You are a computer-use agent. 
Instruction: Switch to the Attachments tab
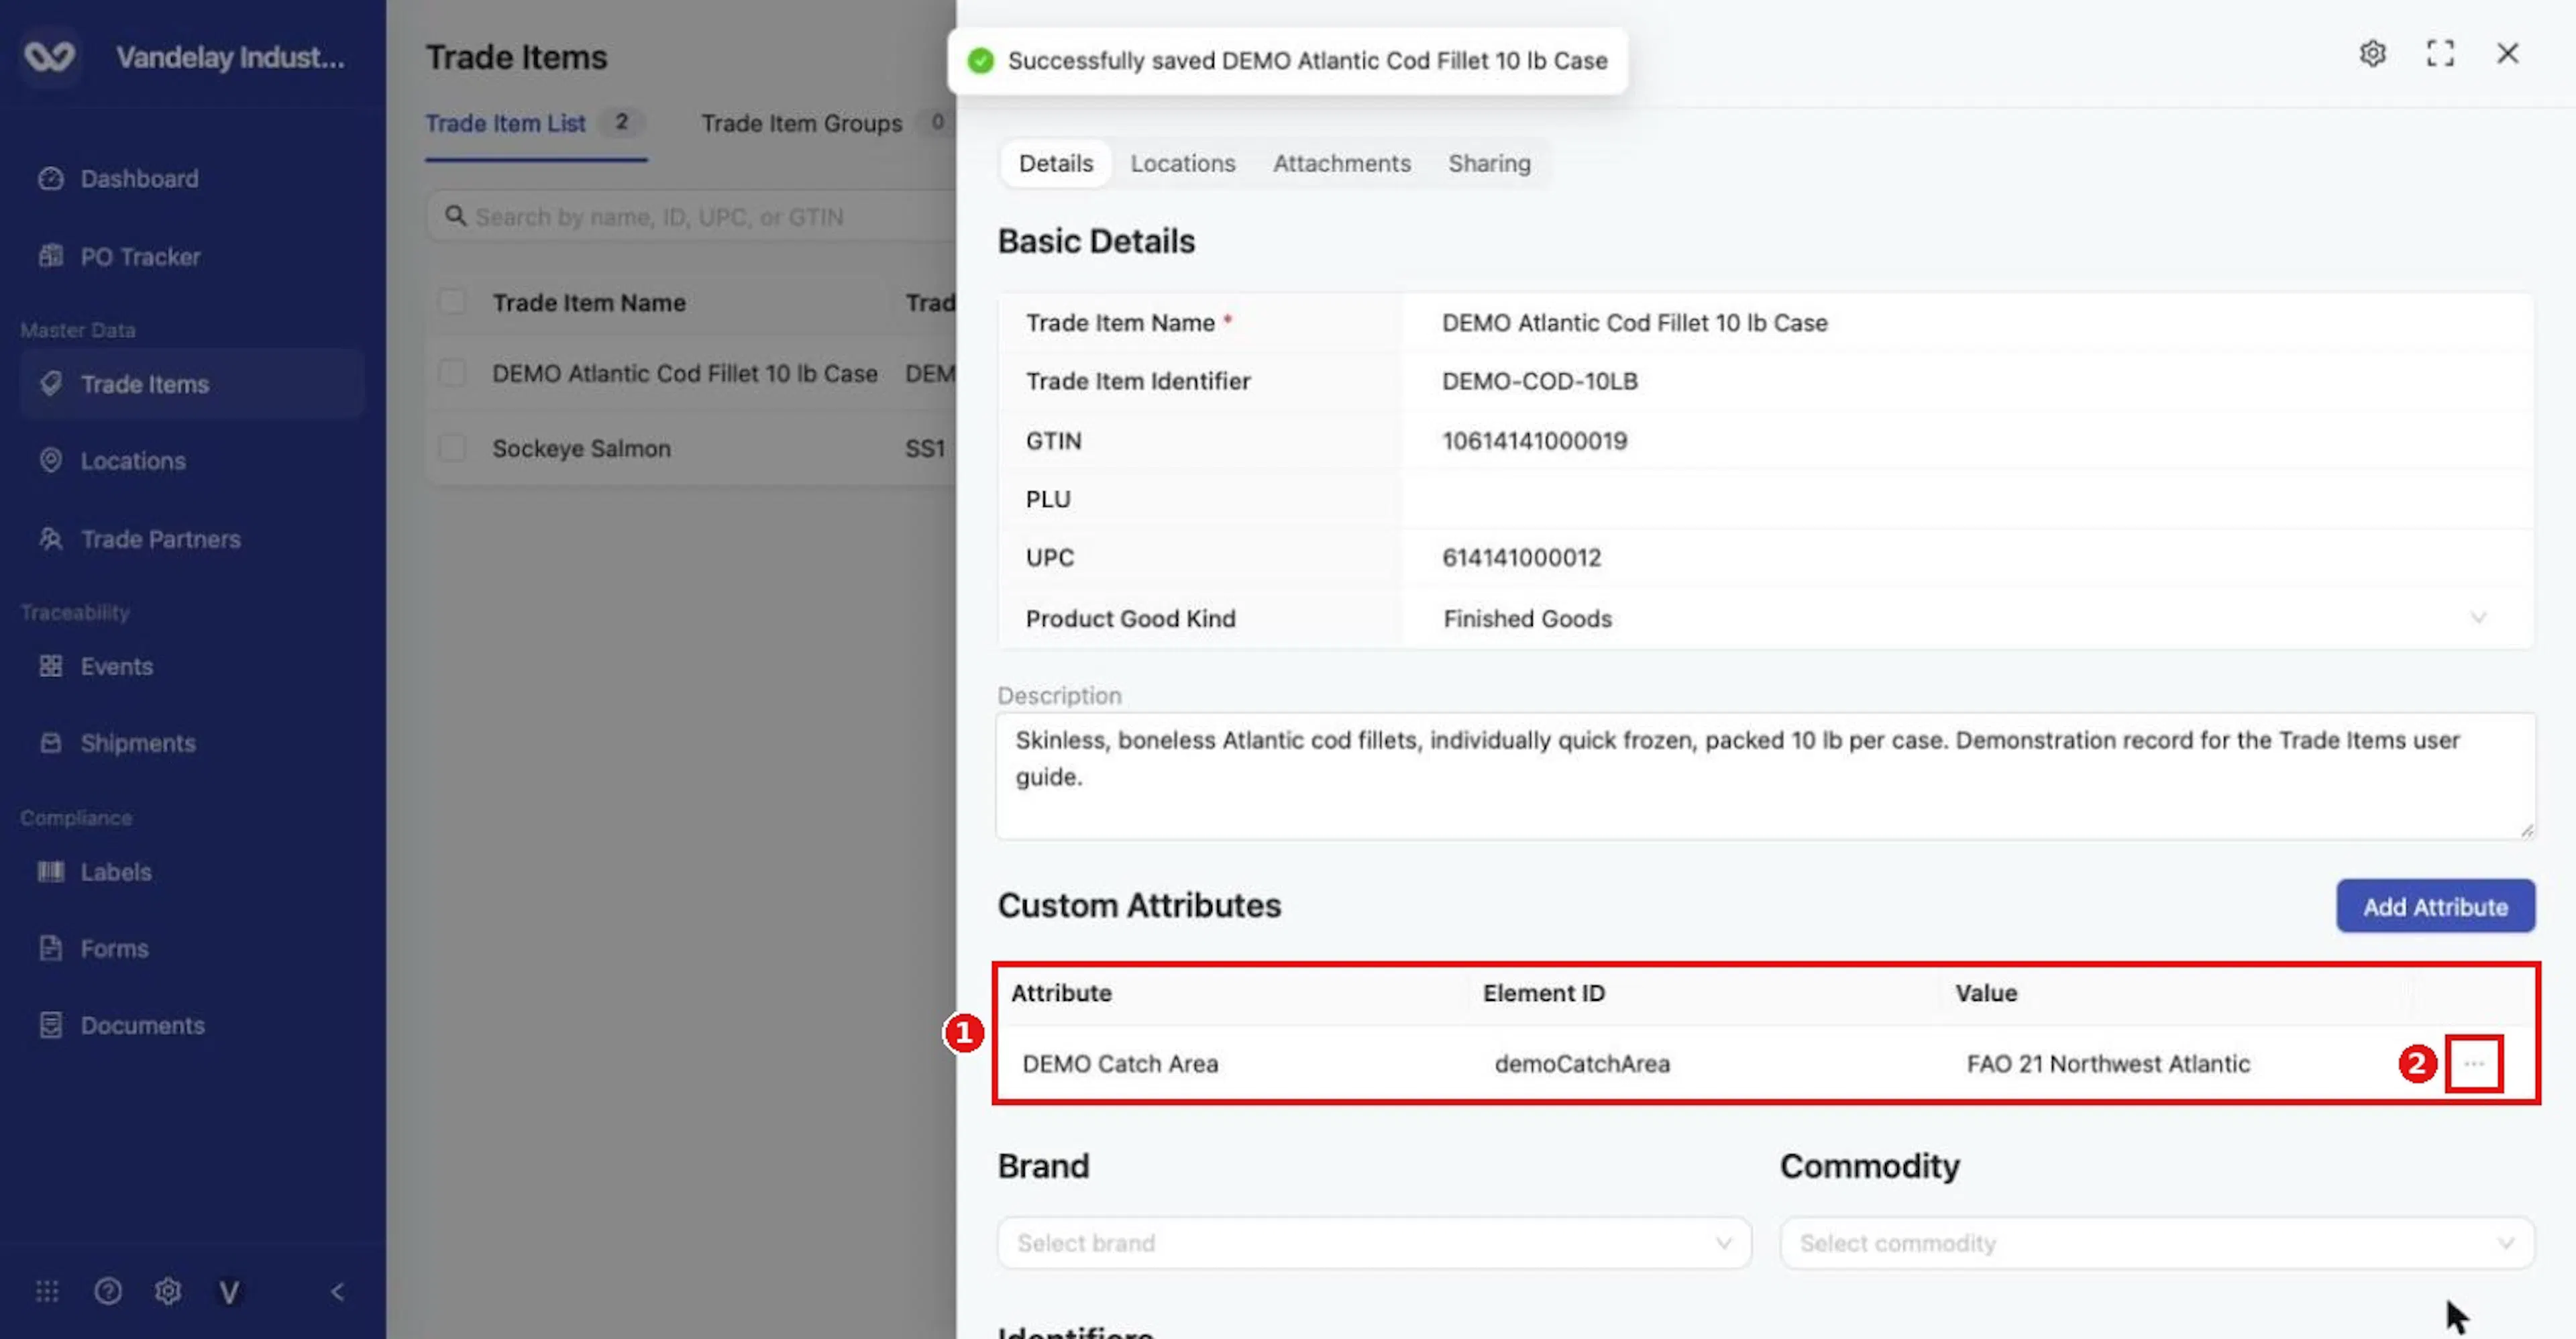point(1342,163)
